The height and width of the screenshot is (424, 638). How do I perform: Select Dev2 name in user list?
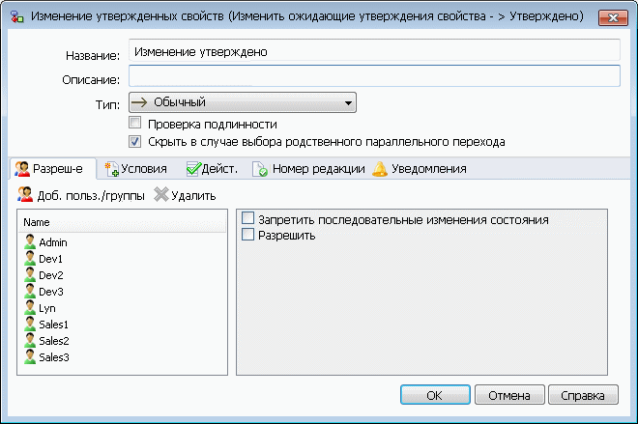click(x=51, y=275)
